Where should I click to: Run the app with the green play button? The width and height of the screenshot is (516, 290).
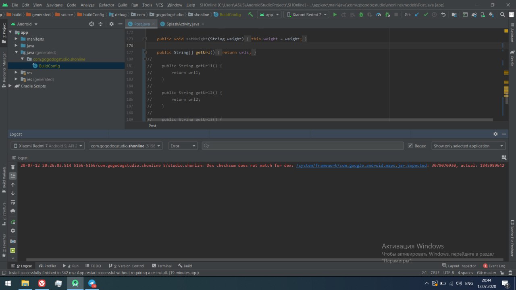[x=335, y=14]
